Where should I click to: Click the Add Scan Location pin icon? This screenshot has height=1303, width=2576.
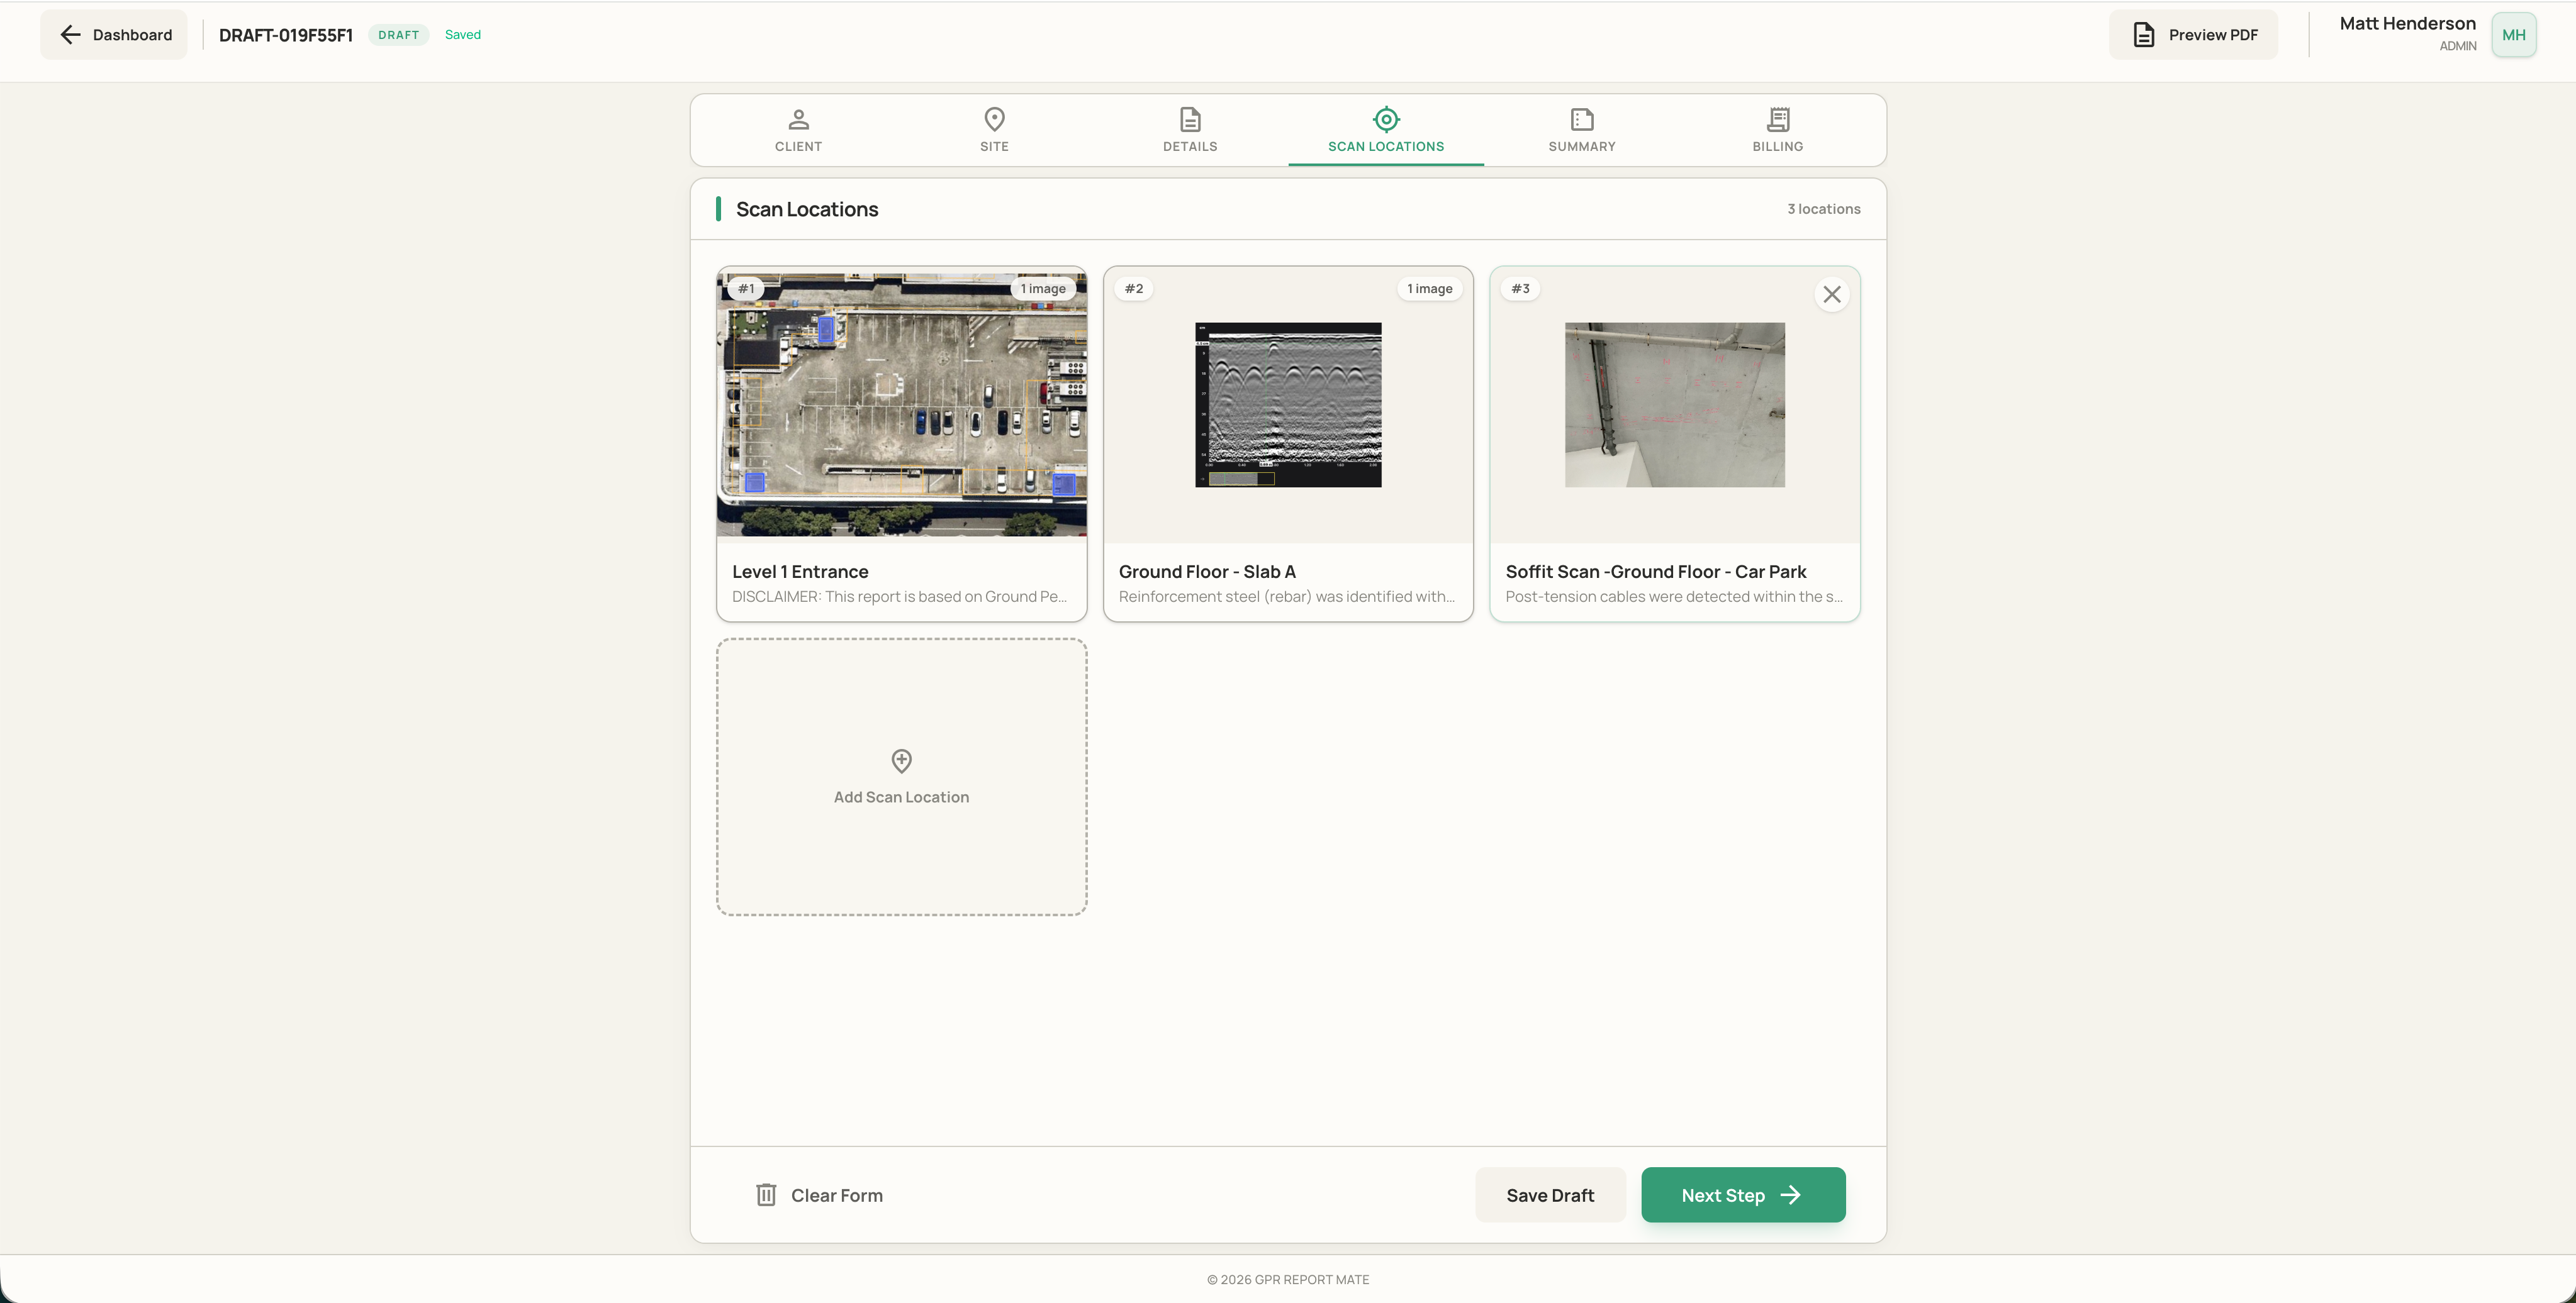[901, 760]
